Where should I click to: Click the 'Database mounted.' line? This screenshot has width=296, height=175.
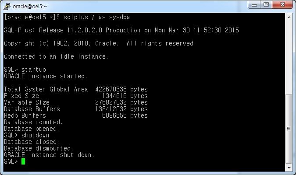[33, 122]
